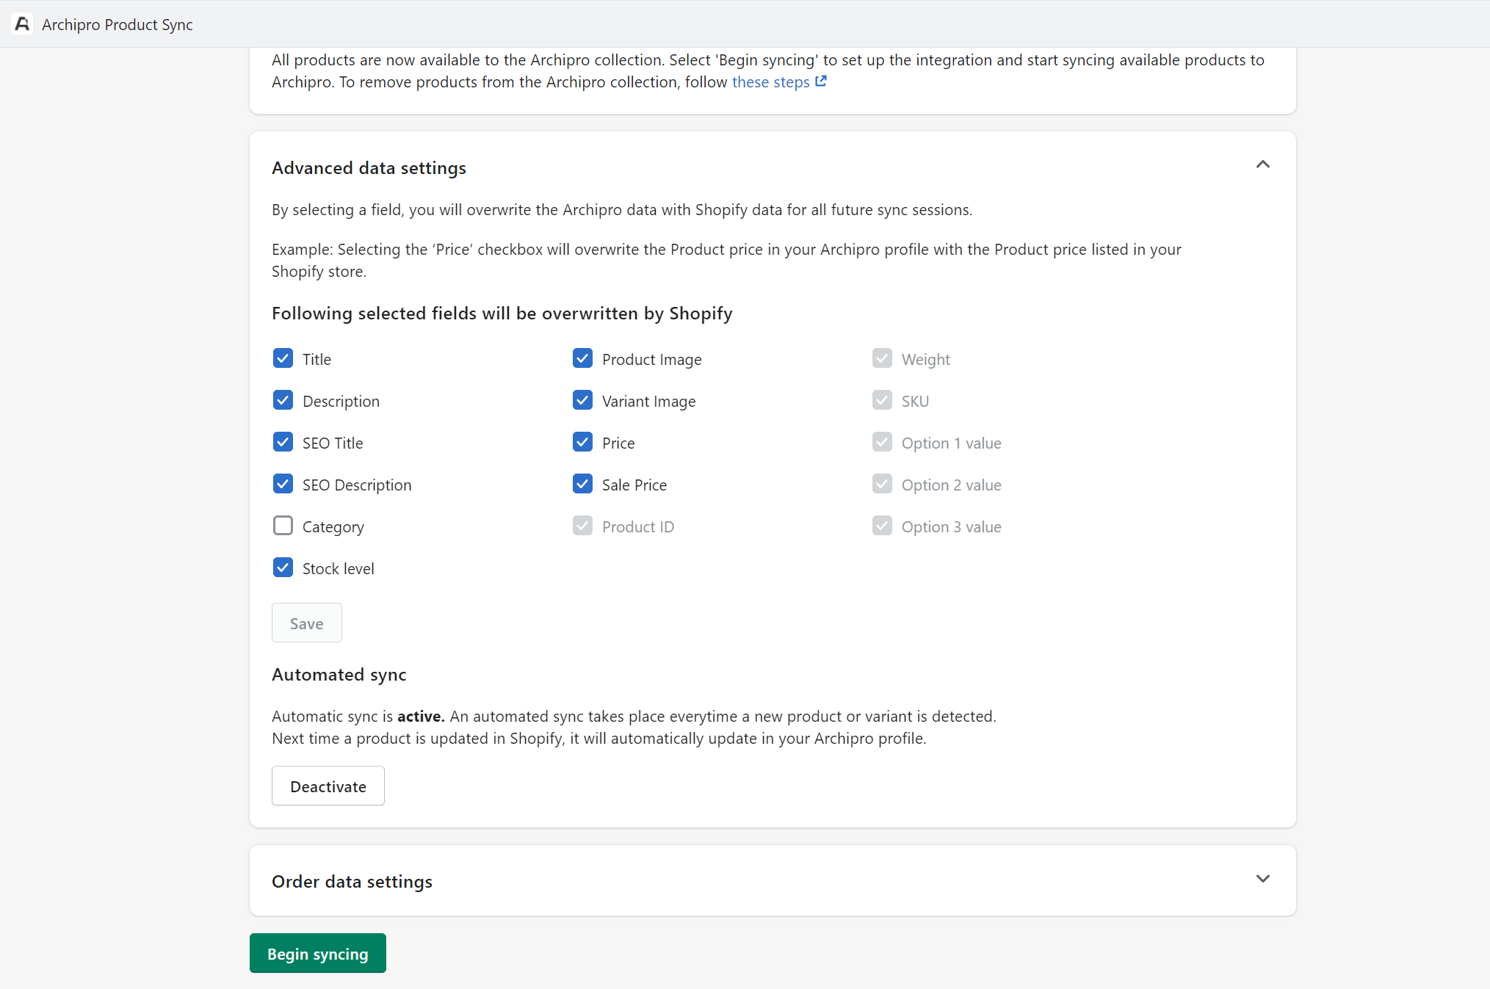Click the Archipro Product Sync title

[x=117, y=24]
